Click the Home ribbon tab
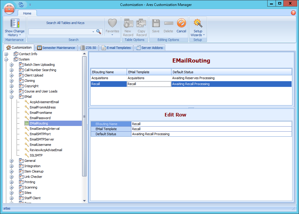The image size is (299, 214). click(27, 13)
